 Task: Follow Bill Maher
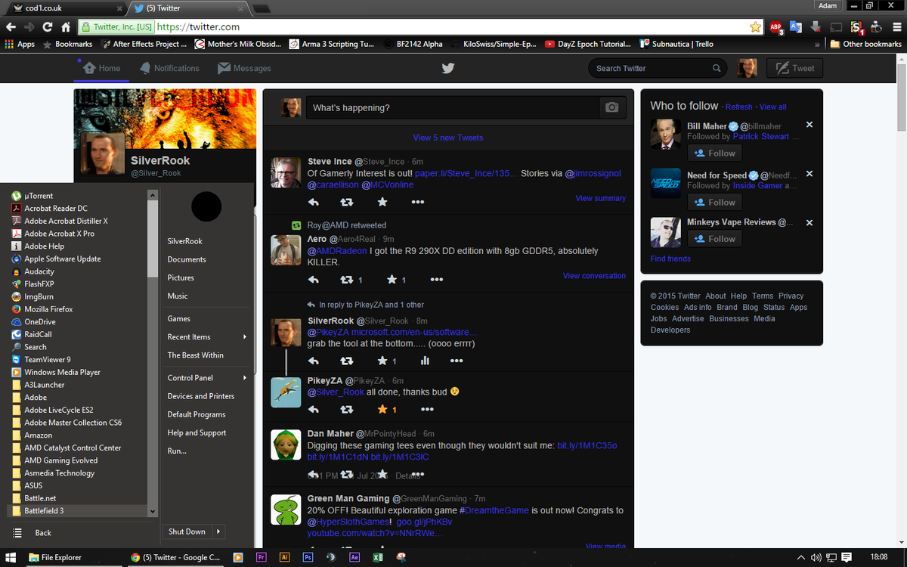tap(714, 153)
